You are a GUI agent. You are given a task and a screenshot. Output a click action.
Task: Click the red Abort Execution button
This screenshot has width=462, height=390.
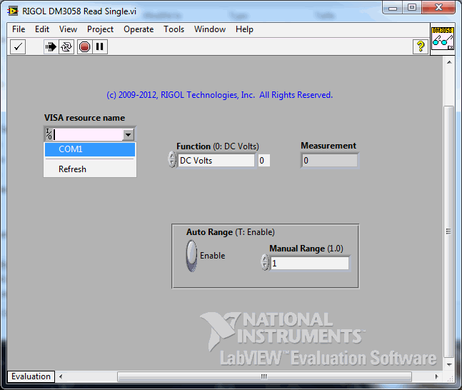point(84,46)
